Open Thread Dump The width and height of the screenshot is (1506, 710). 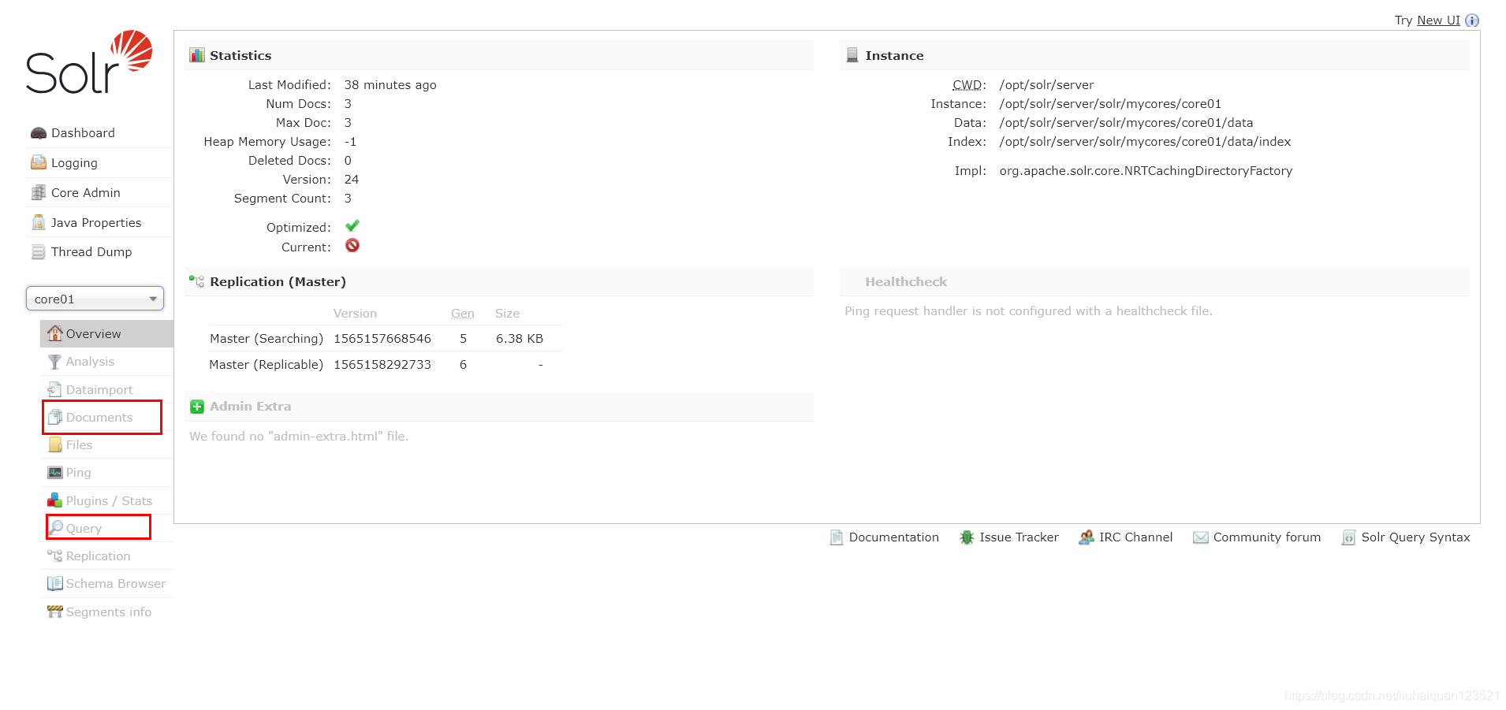click(x=91, y=252)
